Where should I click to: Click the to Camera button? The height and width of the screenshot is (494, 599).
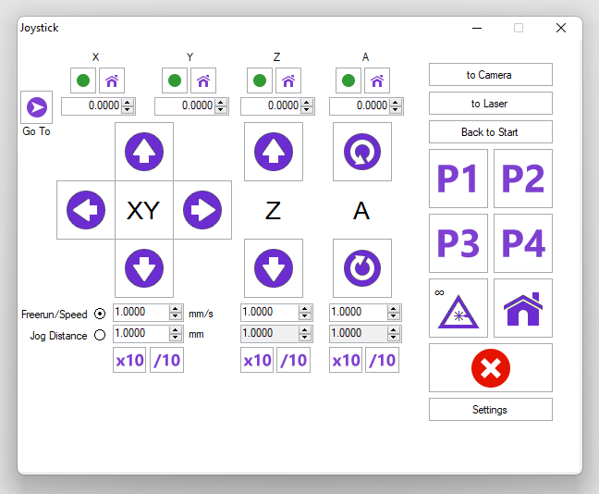tap(490, 75)
